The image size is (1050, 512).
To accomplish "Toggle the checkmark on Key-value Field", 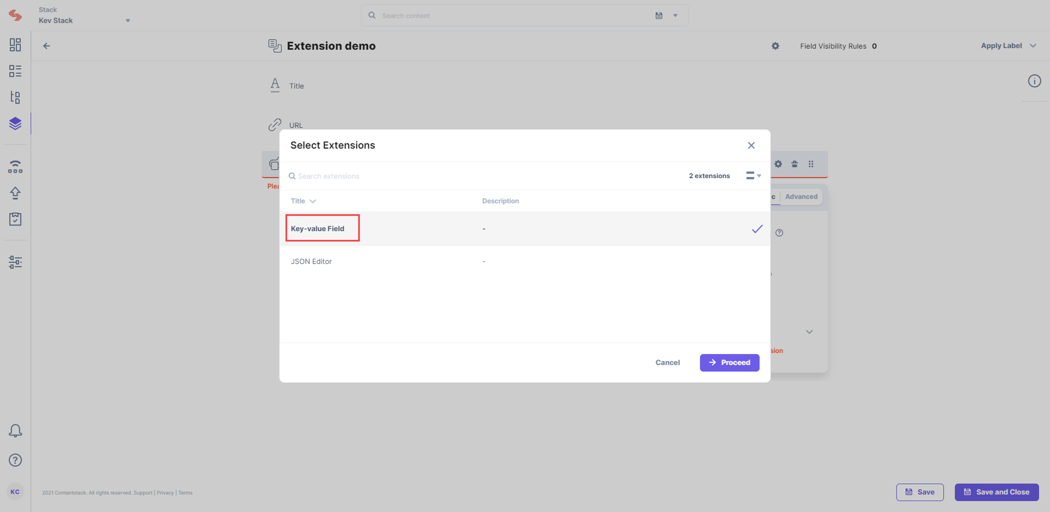I will [757, 229].
